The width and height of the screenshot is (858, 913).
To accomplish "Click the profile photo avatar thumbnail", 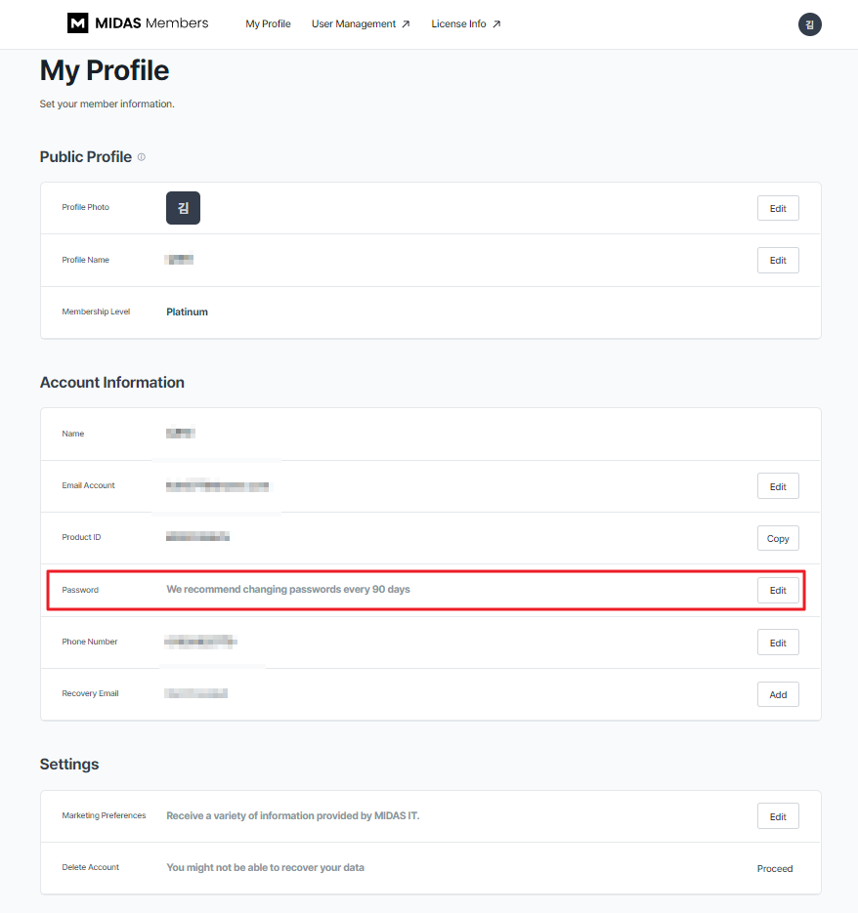I will 183,208.
